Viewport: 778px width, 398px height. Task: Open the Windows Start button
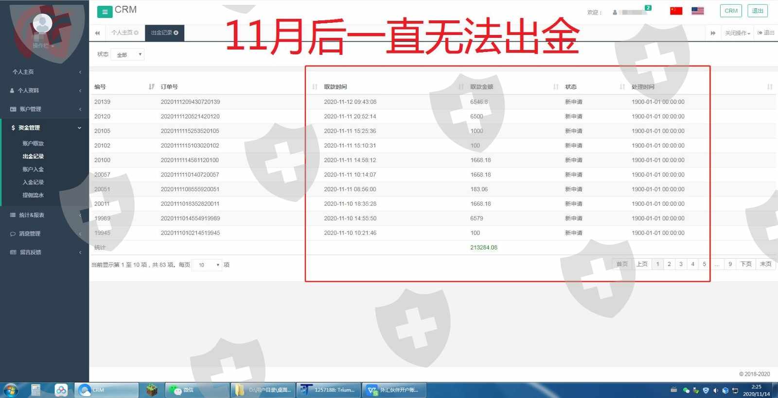click(x=11, y=390)
